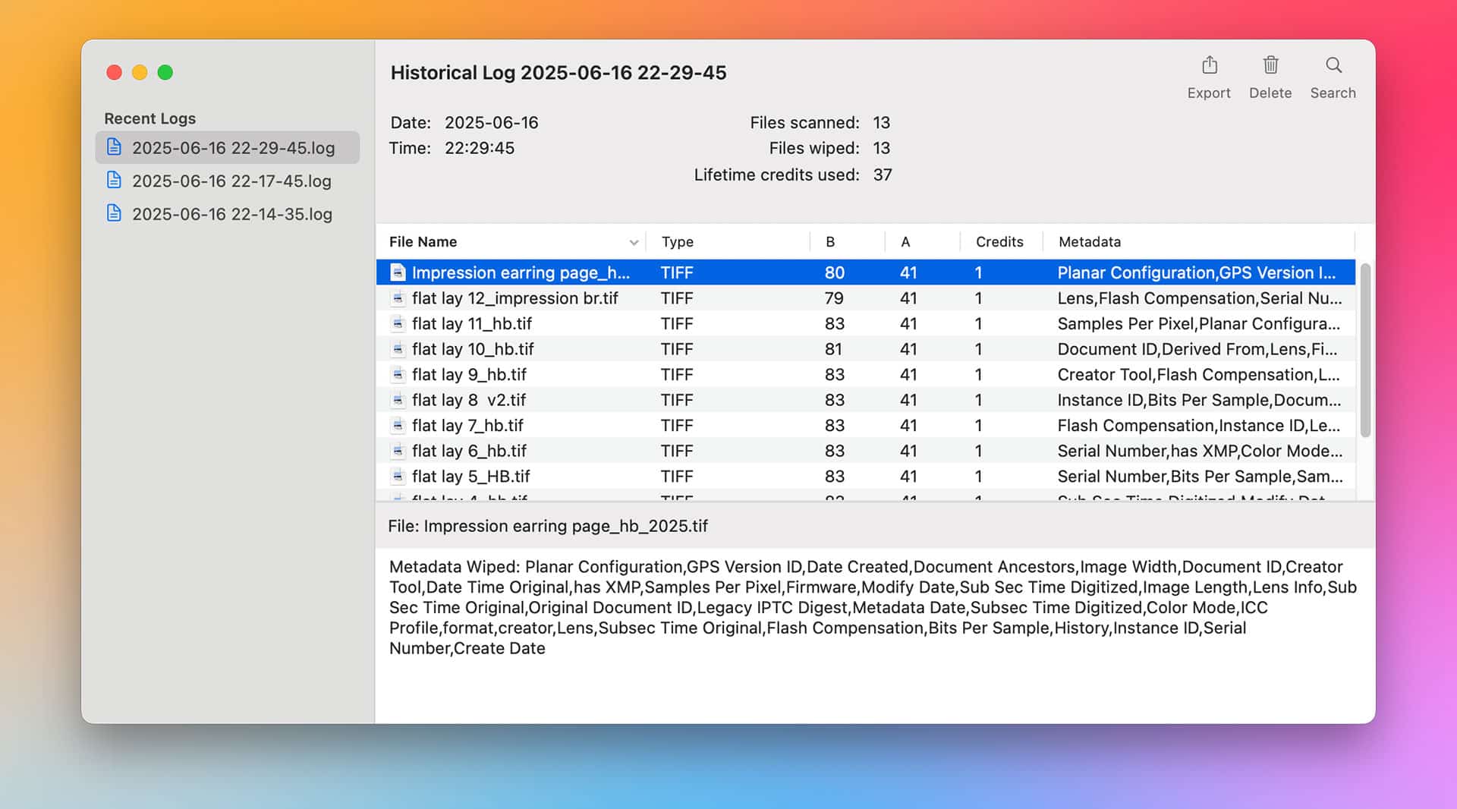Click TIFF type cell in flat lay 9_hb row
This screenshot has height=809, width=1457.
tap(677, 374)
